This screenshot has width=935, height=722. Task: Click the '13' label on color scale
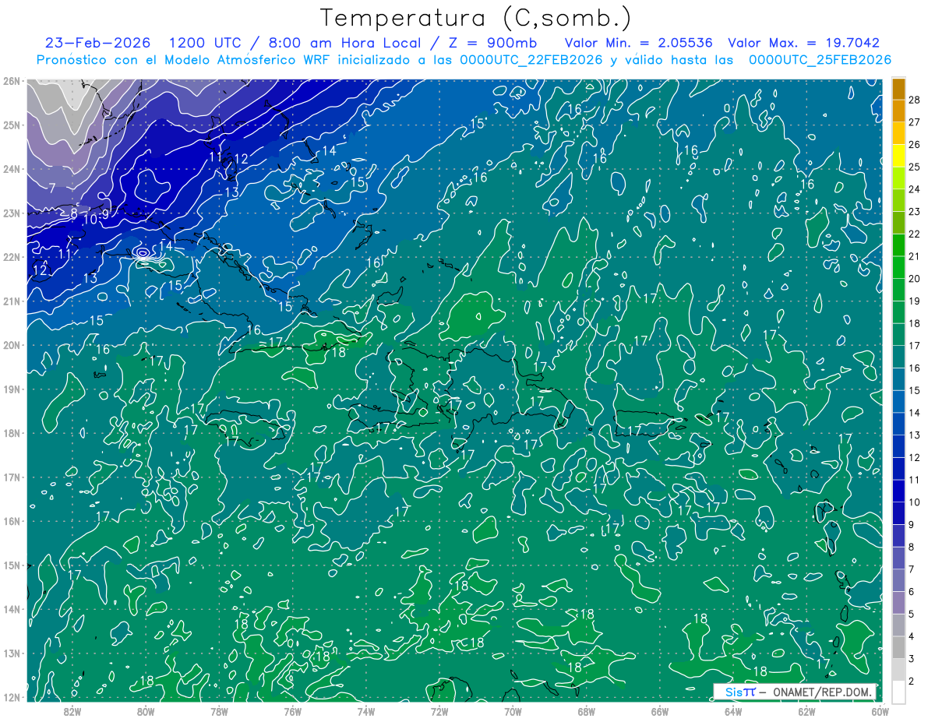(x=914, y=435)
